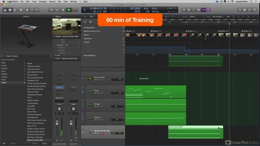Open the Edit menu in Tracks area

[x=92, y=17]
